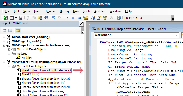Click the Break pause icon
Image resolution: width=183 pixels, height=96 pixels.
point(73,18)
